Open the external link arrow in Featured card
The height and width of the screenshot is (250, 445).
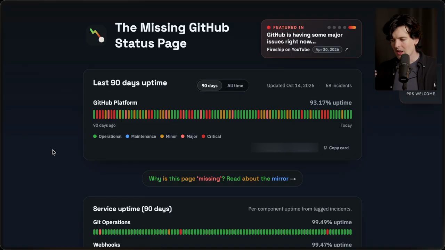point(347,49)
